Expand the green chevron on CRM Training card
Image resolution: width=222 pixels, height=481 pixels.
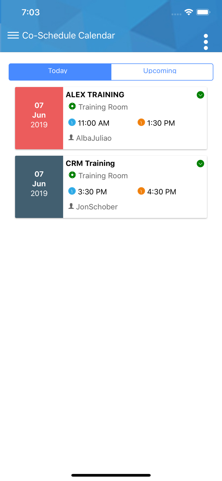[200, 164]
